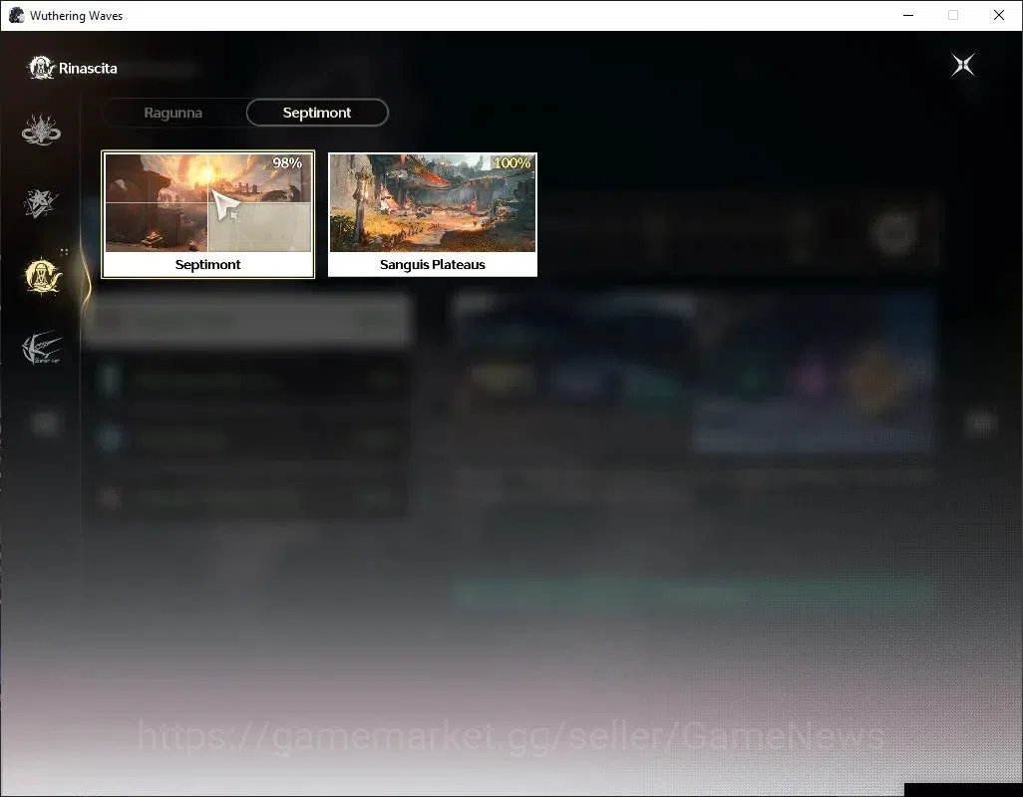Minimize the Wuthering Waves window
The image size is (1023, 797).
coord(908,15)
